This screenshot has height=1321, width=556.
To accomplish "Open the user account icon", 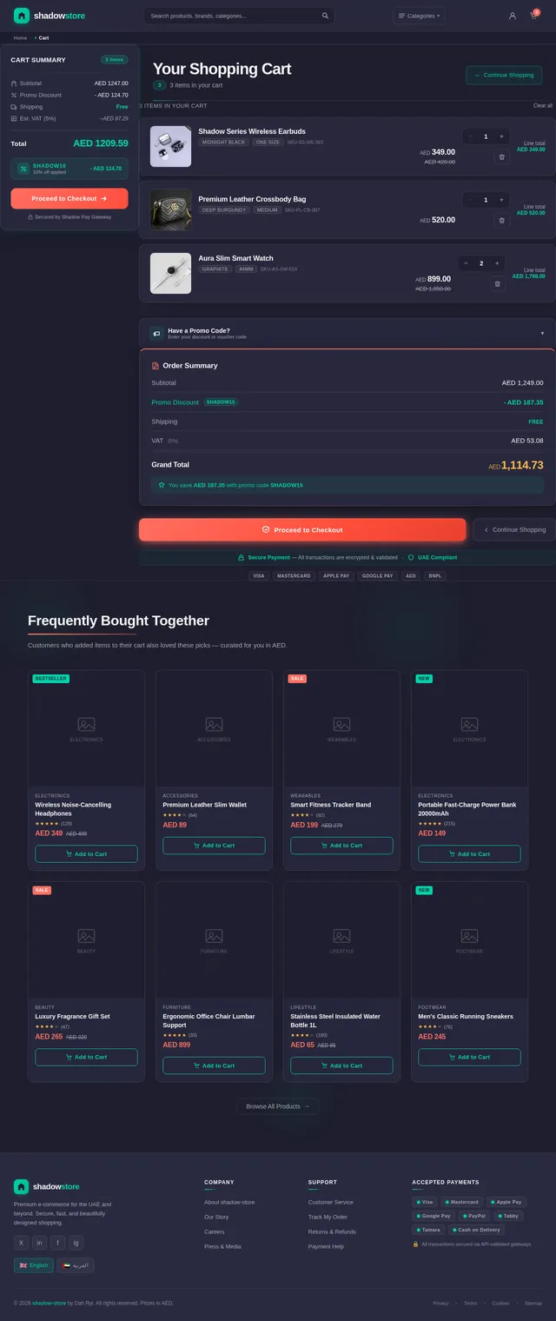I will pyautogui.click(x=513, y=16).
